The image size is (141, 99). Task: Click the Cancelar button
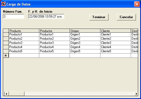[x=126, y=17]
